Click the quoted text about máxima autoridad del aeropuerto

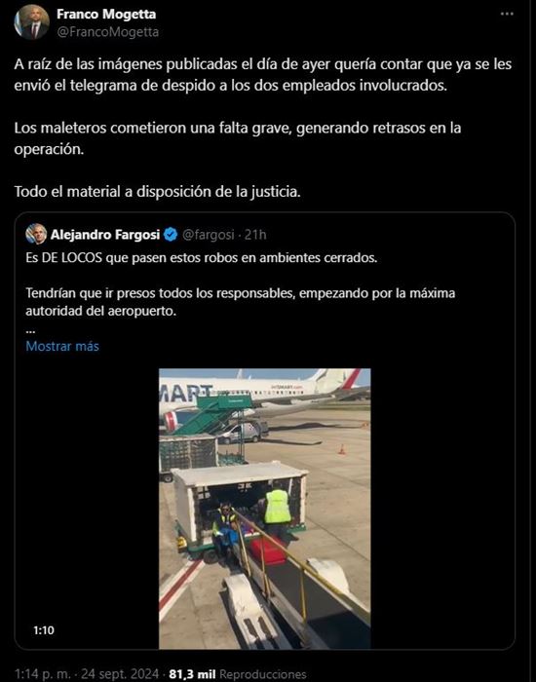tap(241, 302)
